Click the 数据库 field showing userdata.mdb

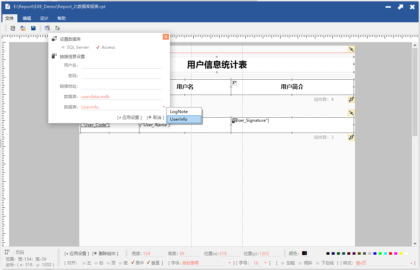click(x=121, y=96)
